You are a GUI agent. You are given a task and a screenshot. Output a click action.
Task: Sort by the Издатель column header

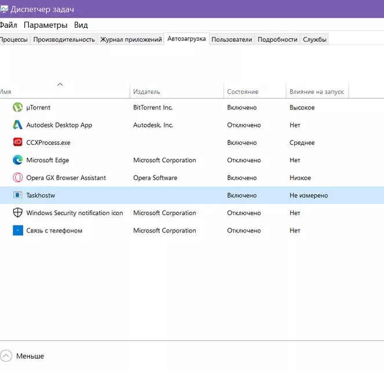tap(177, 92)
